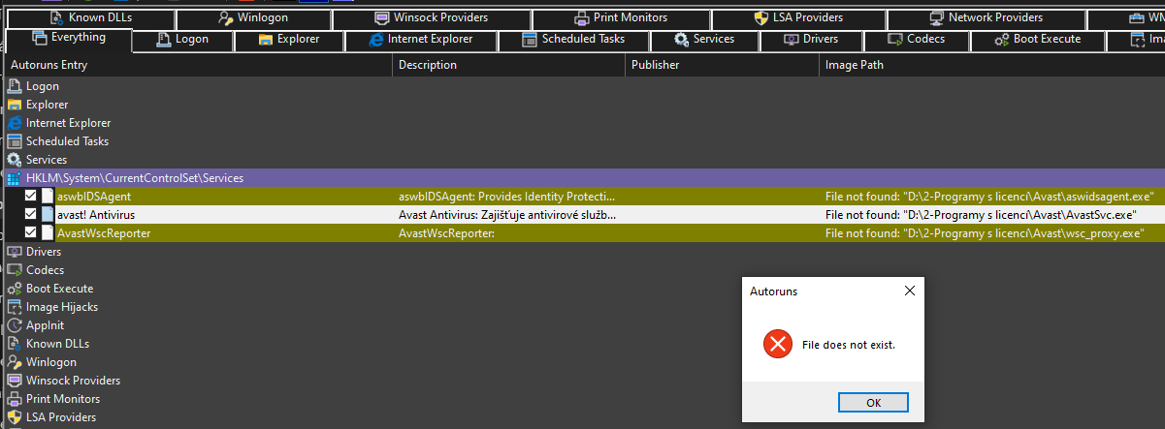This screenshot has height=429, width=1165.
Task: Click the Image Hijacks icon in list
Action: pos(15,307)
